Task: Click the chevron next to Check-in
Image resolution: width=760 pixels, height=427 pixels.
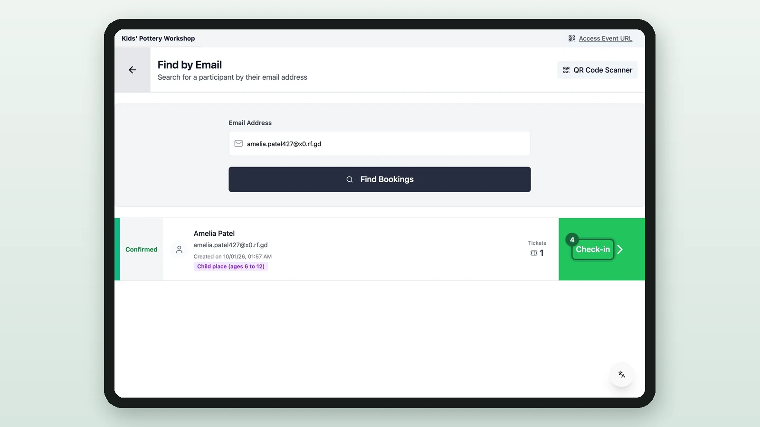Action: (620, 249)
